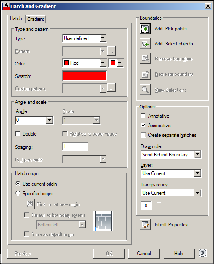Expand dialog with the round arrow icon

coord(202,253)
